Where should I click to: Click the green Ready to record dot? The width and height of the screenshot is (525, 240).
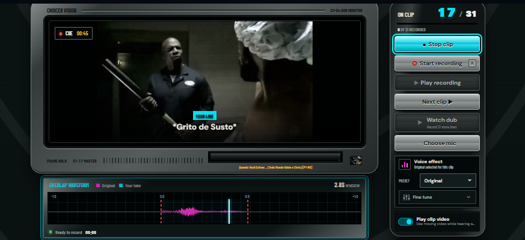point(51,232)
